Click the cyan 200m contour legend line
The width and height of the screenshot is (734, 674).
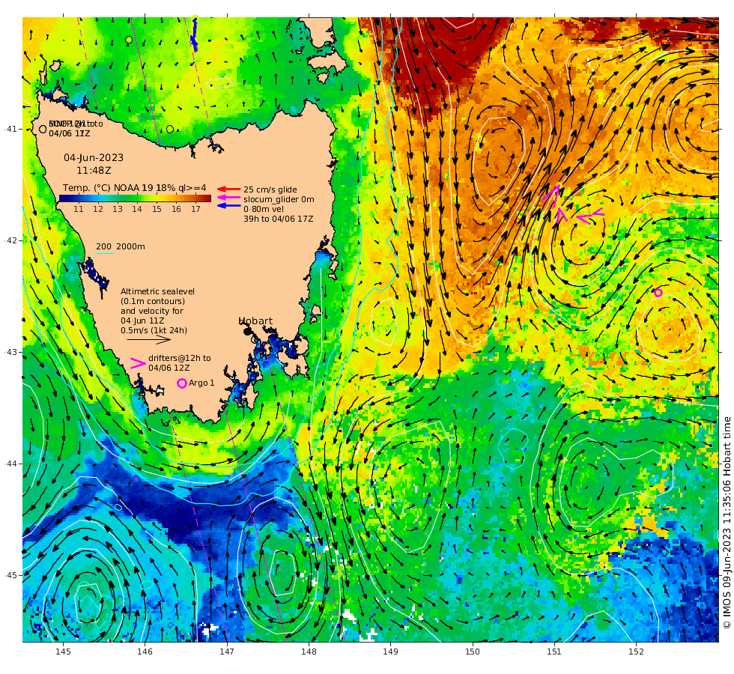coord(106,254)
